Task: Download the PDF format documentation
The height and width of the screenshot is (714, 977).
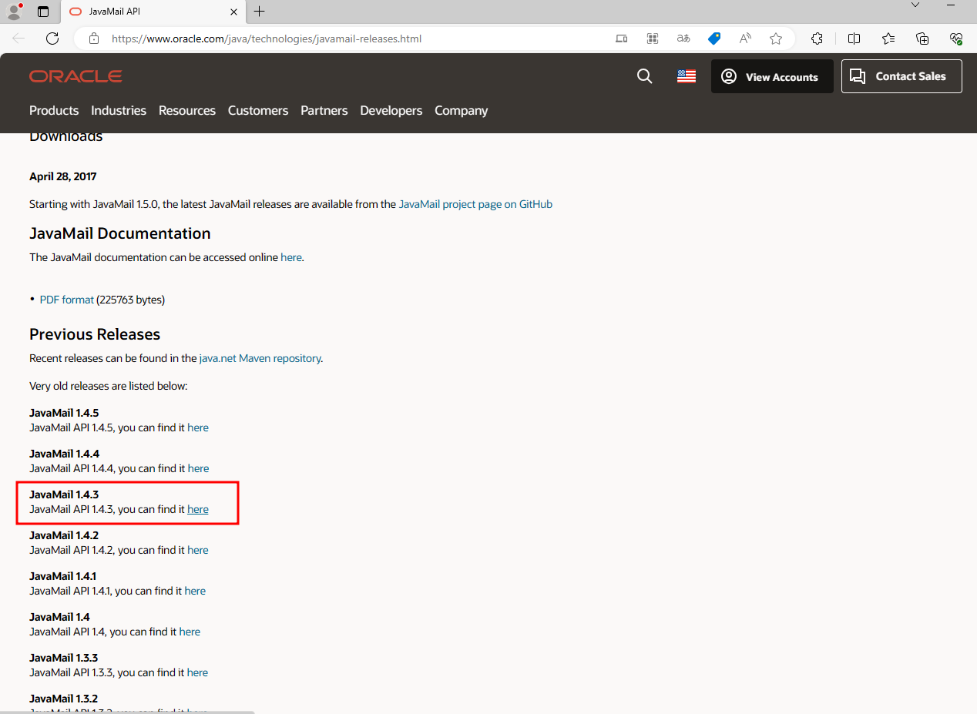Action: tap(67, 300)
